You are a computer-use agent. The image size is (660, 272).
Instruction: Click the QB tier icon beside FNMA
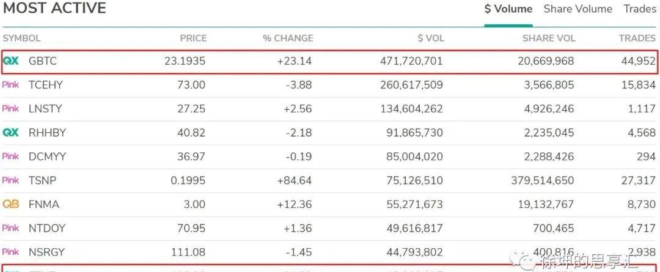11,204
